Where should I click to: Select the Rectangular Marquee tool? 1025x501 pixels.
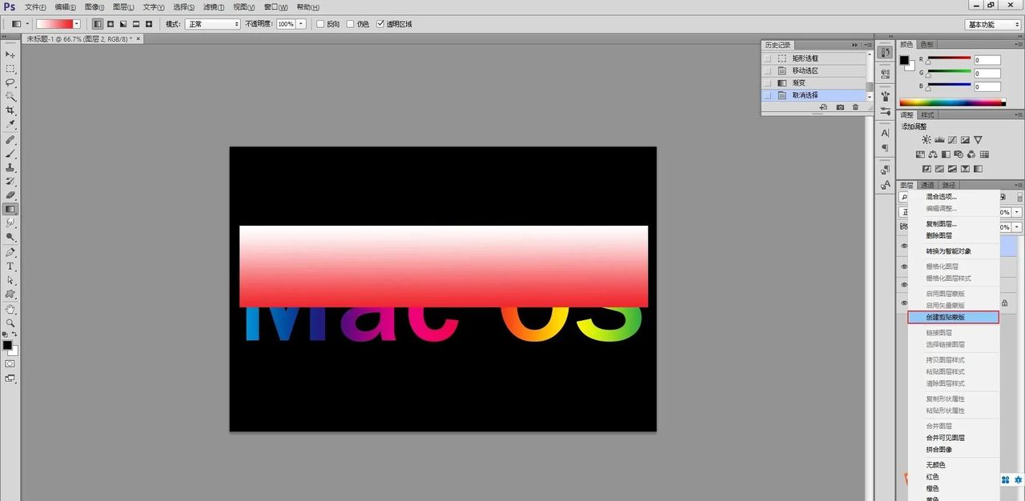(10, 69)
